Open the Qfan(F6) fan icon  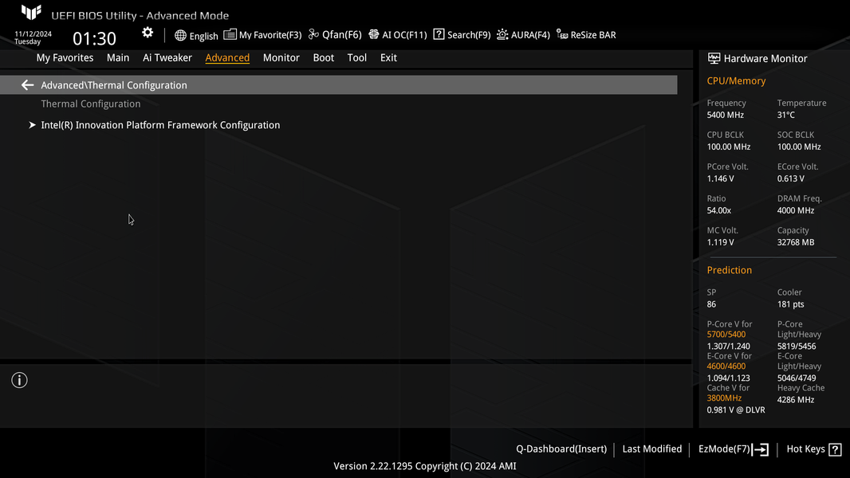[313, 34]
